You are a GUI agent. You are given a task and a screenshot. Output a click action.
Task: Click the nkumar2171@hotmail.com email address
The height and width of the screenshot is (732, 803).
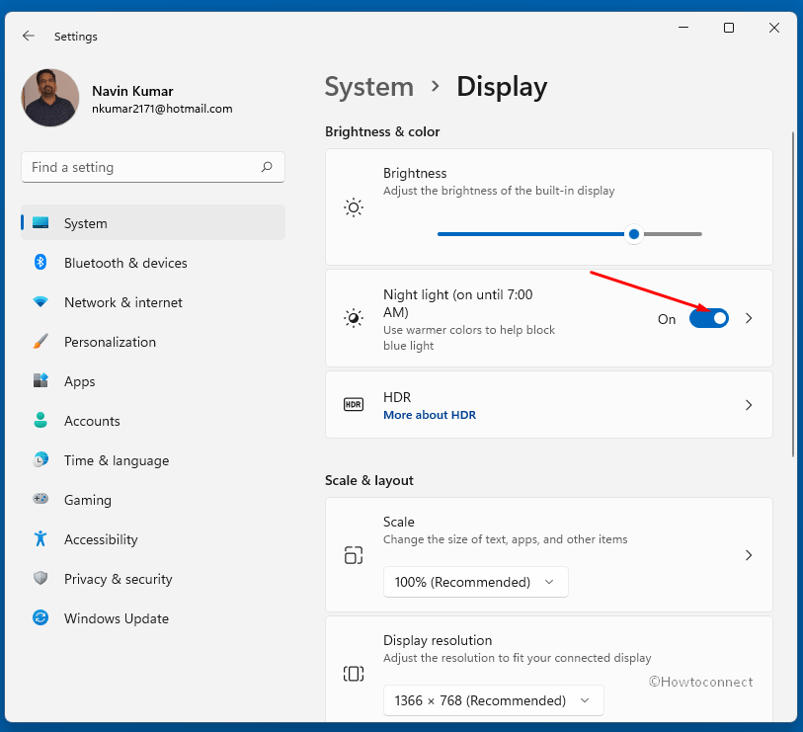click(x=162, y=109)
